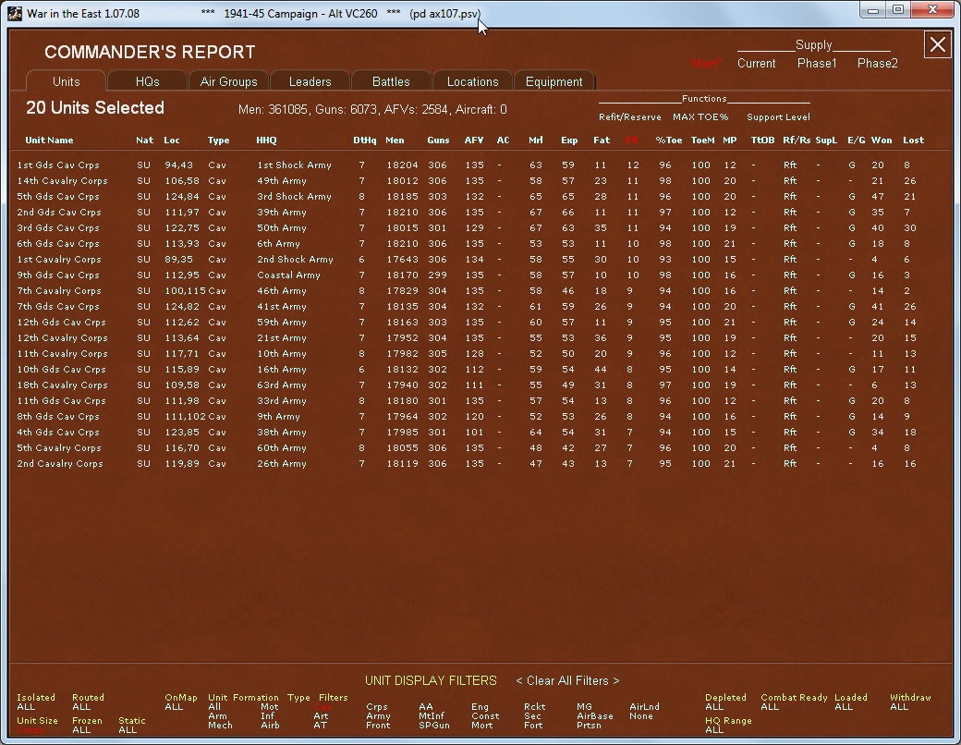This screenshot has width=961, height=745.
Task: Select the 7th Cavalry Corps row
Action: (x=470, y=290)
